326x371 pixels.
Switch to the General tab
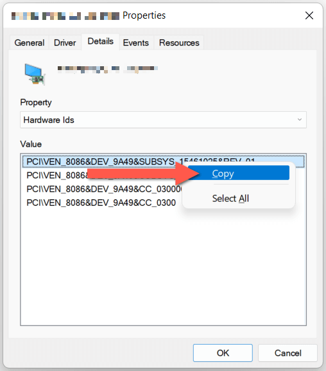pyautogui.click(x=30, y=43)
